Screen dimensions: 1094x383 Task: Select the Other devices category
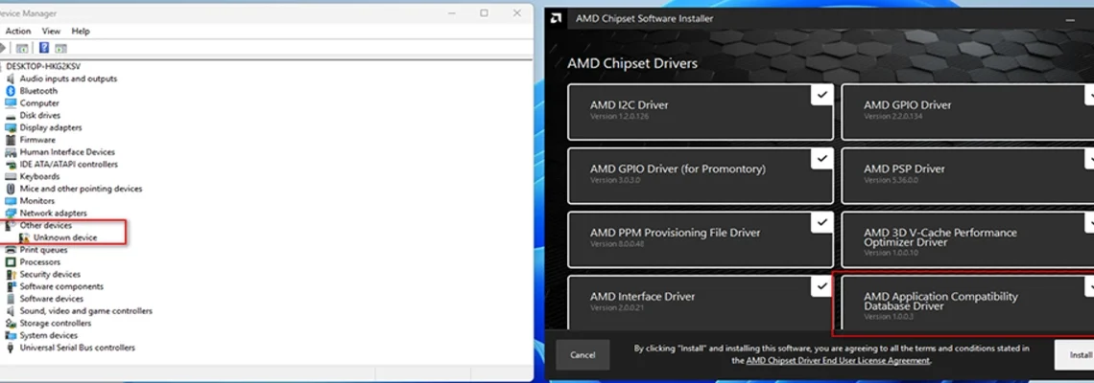(45, 226)
